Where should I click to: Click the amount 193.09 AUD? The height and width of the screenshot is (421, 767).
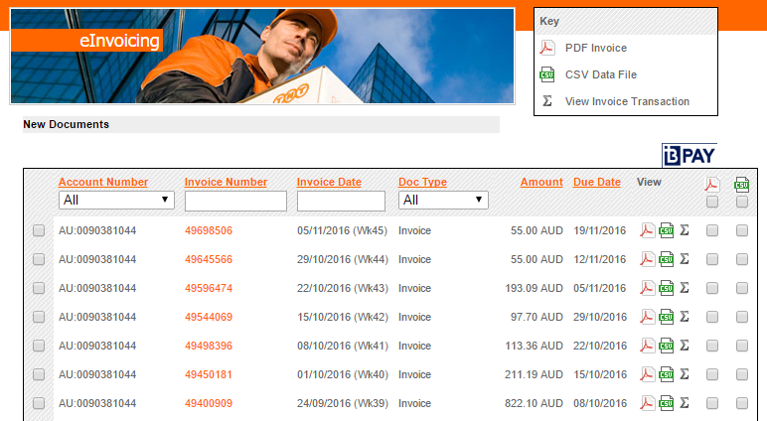pos(534,289)
